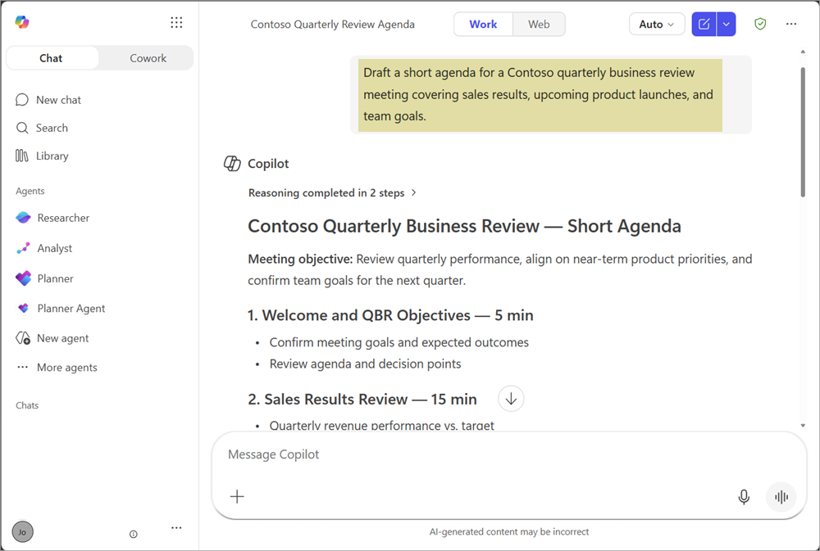Click the Welcome and QBR Objectives heading
The height and width of the screenshot is (551, 820).
pos(390,315)
